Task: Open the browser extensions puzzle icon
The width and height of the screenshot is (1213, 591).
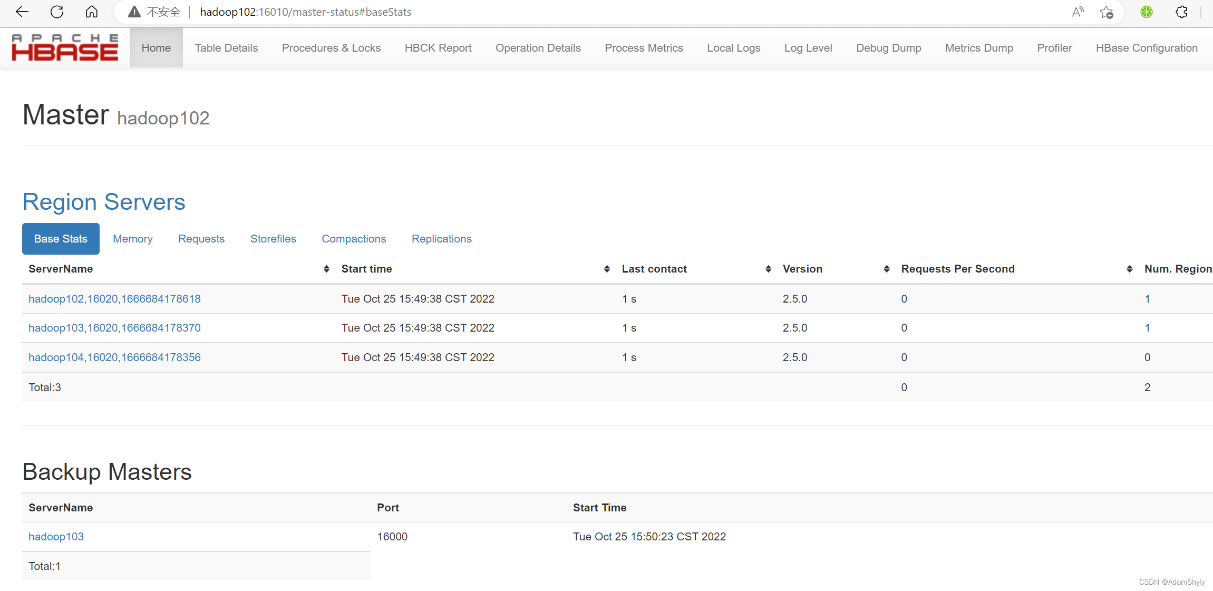Action: pyautogui.click(x=1181, y=12)
